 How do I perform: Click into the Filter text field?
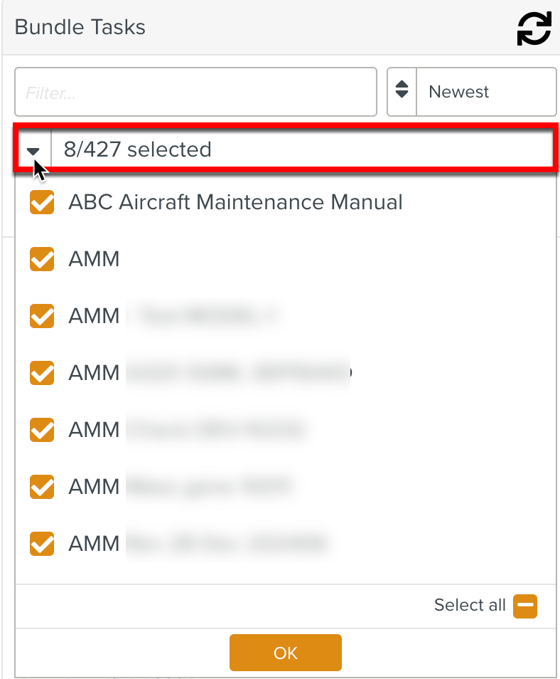click(195, 92)
